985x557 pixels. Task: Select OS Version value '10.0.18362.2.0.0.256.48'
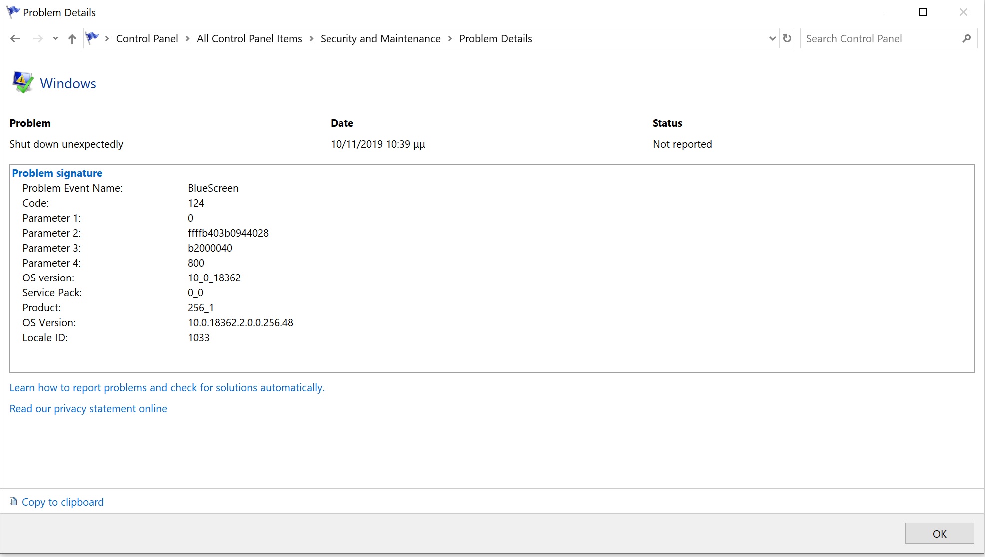click(240, 323)
